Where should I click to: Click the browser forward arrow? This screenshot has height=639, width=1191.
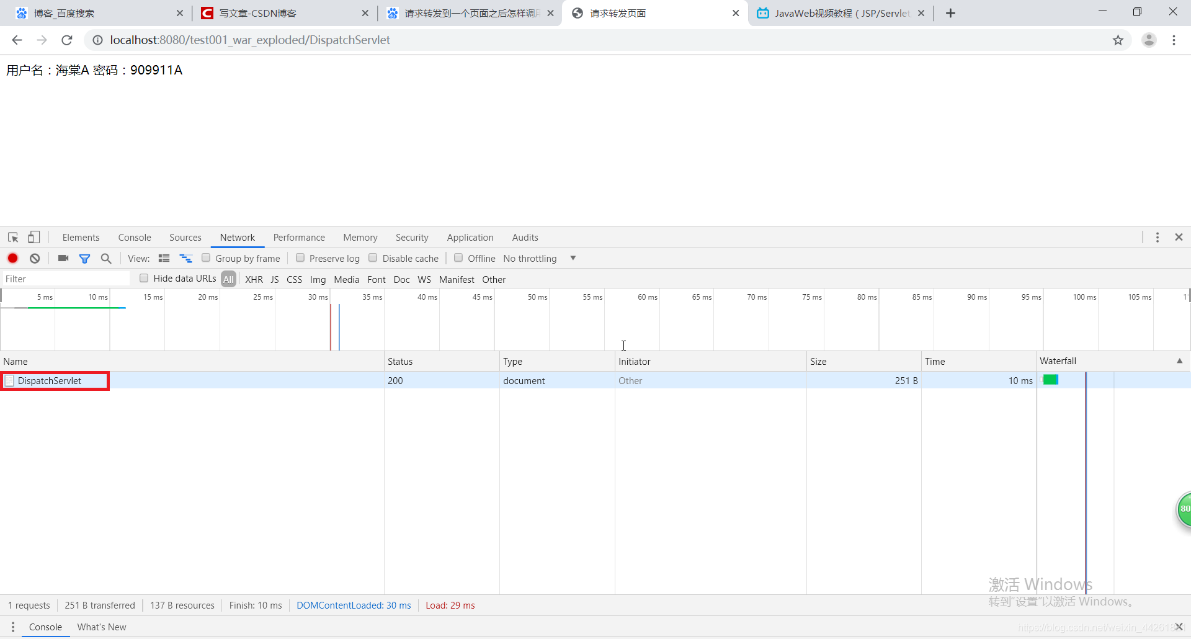tap(42, 40)
